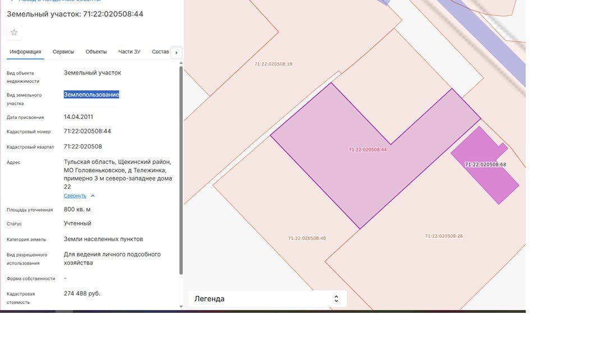Click the date 14.04.2011

[79, 117]
